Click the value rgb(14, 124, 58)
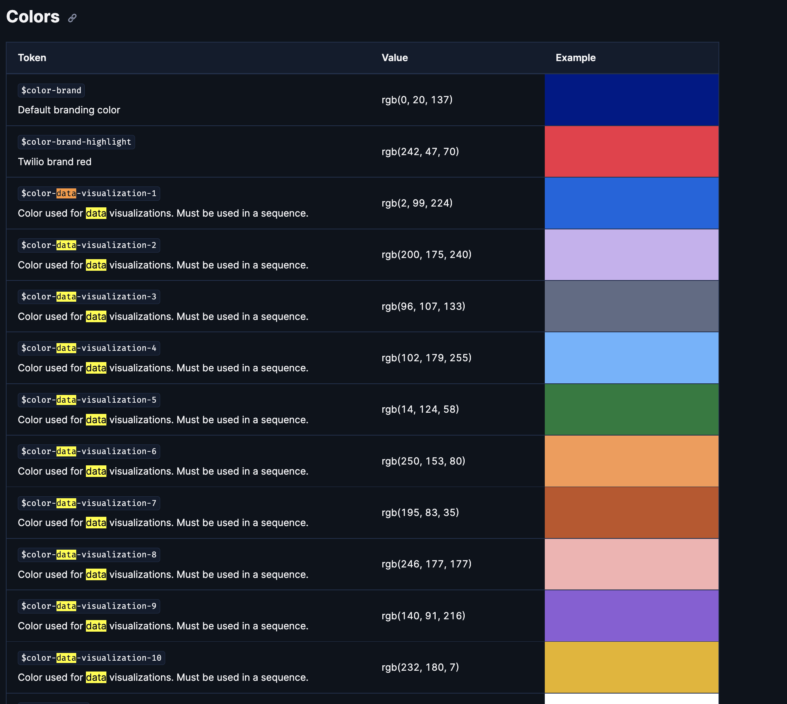The height and width of the screenshot is (704, 787). 420,409
